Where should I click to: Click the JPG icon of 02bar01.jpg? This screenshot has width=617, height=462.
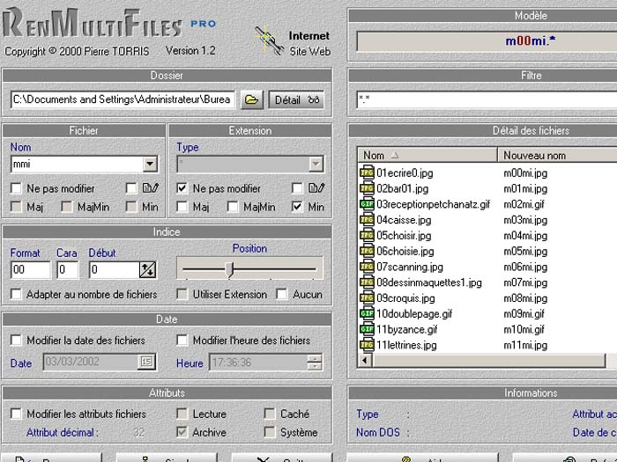(367, 188)
